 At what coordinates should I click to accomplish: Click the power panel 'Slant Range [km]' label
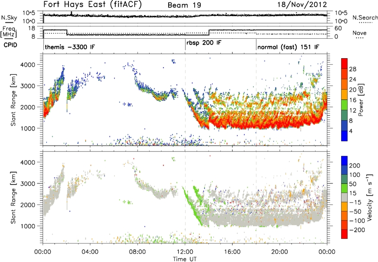point(13,100)
